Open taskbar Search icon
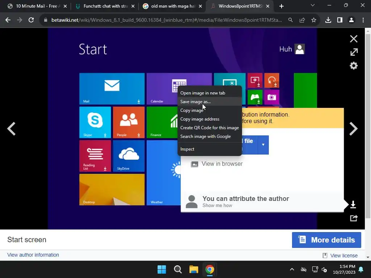371x278 pixels. [178, 269]
